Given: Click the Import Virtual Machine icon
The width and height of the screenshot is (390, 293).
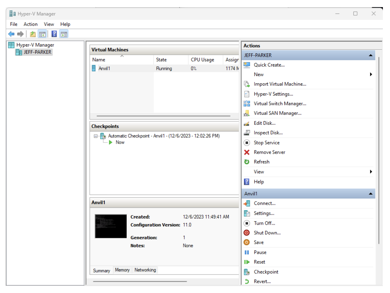Looking at the screenshot, I should (x=247, y=84).
